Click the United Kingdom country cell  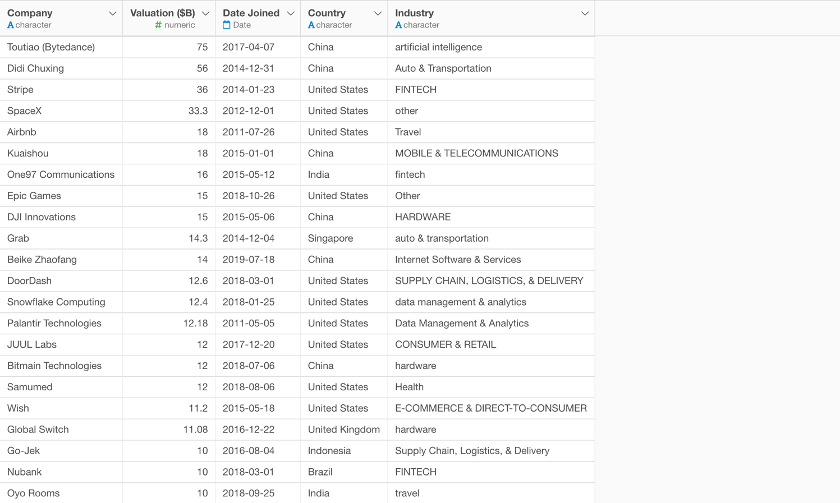point(344,430)
